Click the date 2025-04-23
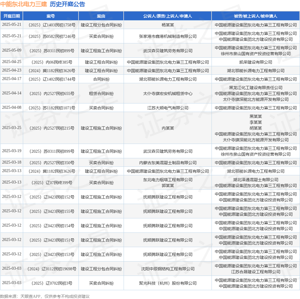The image size is (300, 299). (12, 70)
